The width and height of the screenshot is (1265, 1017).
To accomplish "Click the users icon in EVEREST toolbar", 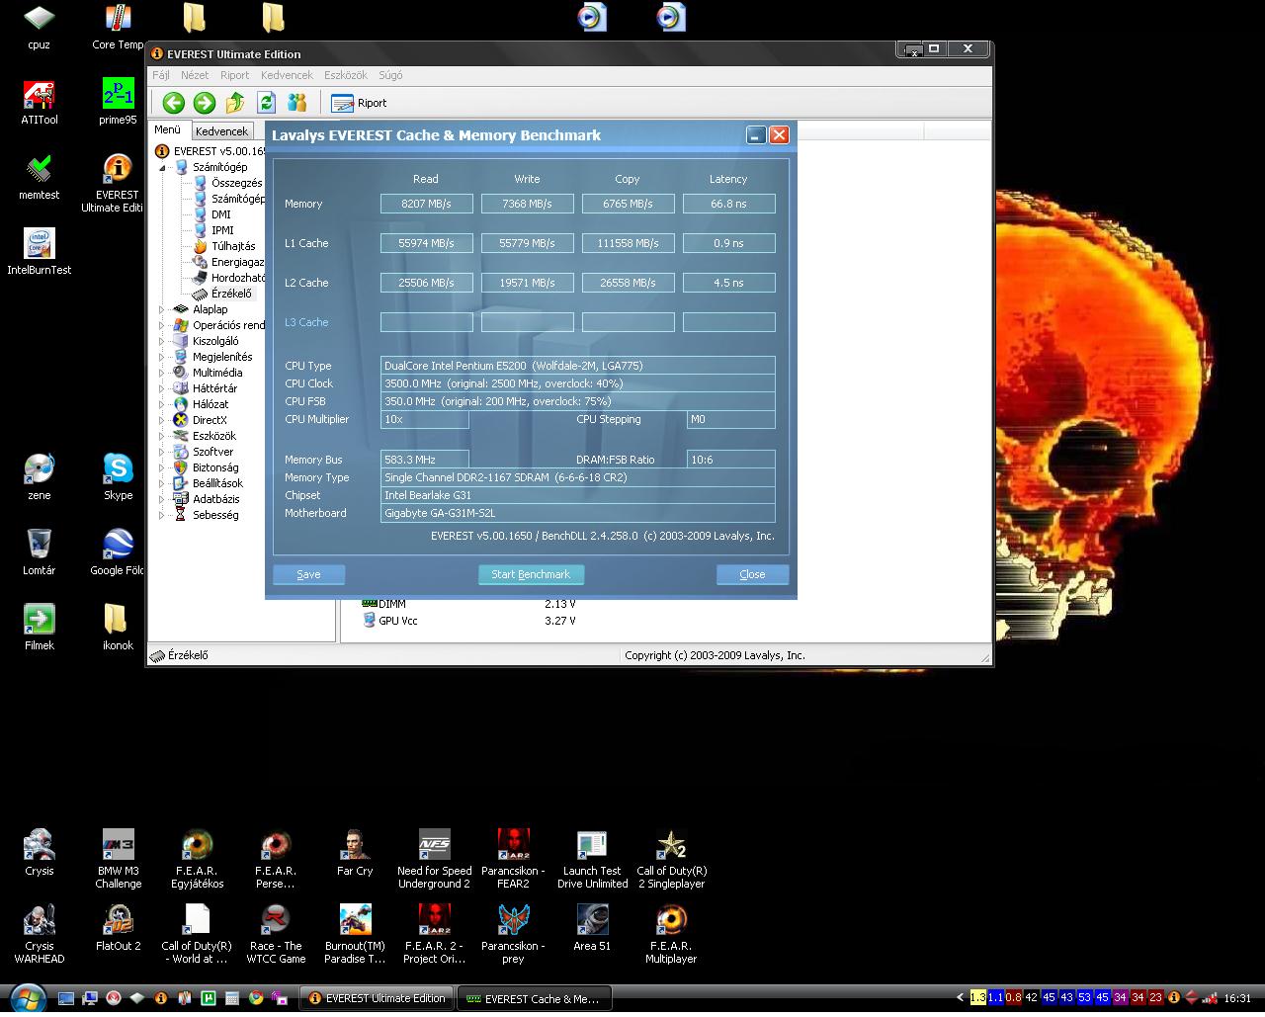I will click(296, 103).
